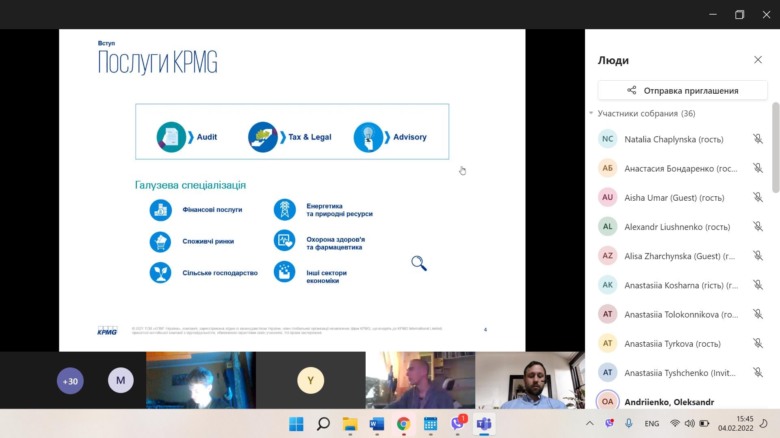Close the People panel
The image size is (780, 438).
[758, 60]
